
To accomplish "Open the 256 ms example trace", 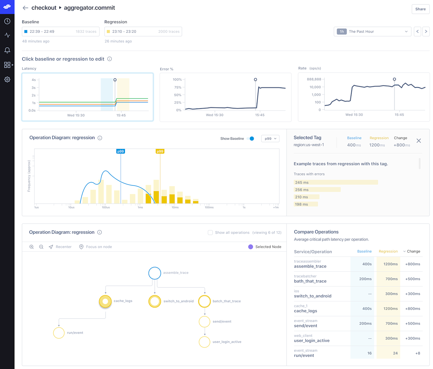I will [317, 190].
